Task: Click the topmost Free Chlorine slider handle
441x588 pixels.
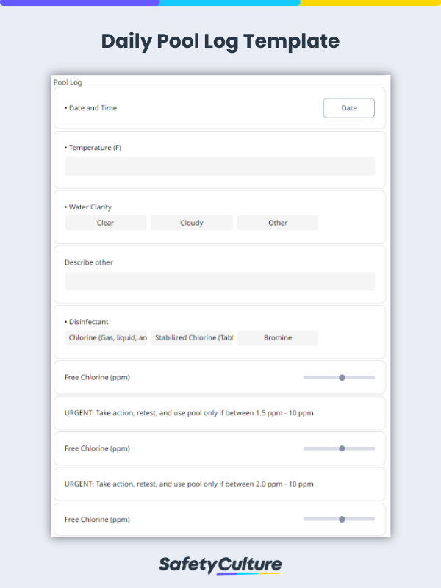Action: [342, 377]
